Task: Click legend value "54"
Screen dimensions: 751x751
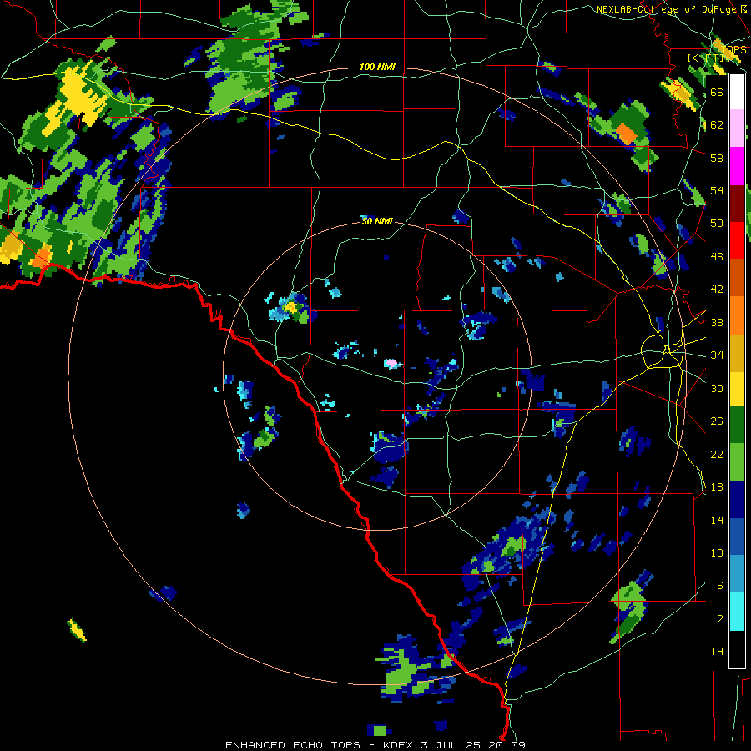Action: click(x=717, y=190)
